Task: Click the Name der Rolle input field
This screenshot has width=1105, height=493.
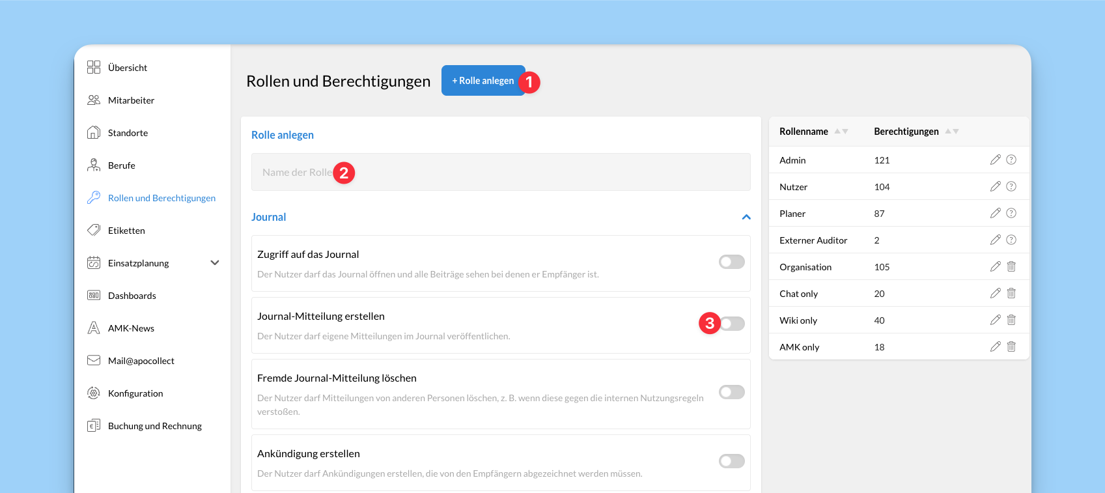Action: pos(500,173)
